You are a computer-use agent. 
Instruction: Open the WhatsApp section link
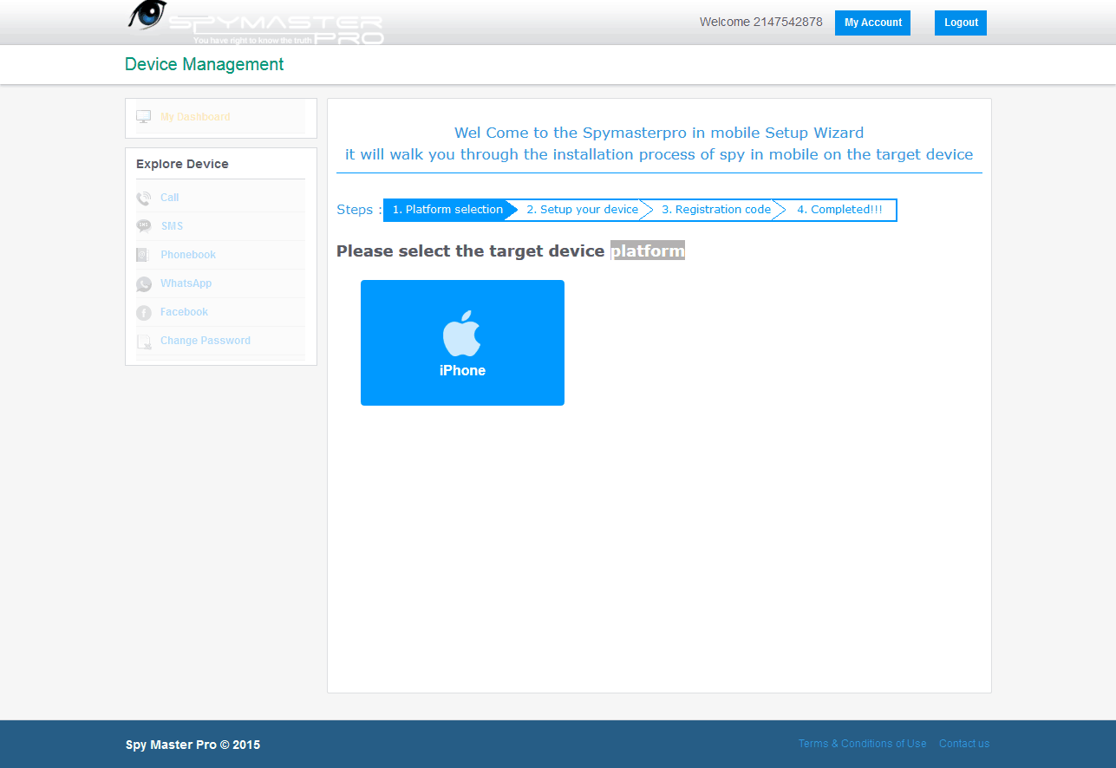tap(186, 283)
